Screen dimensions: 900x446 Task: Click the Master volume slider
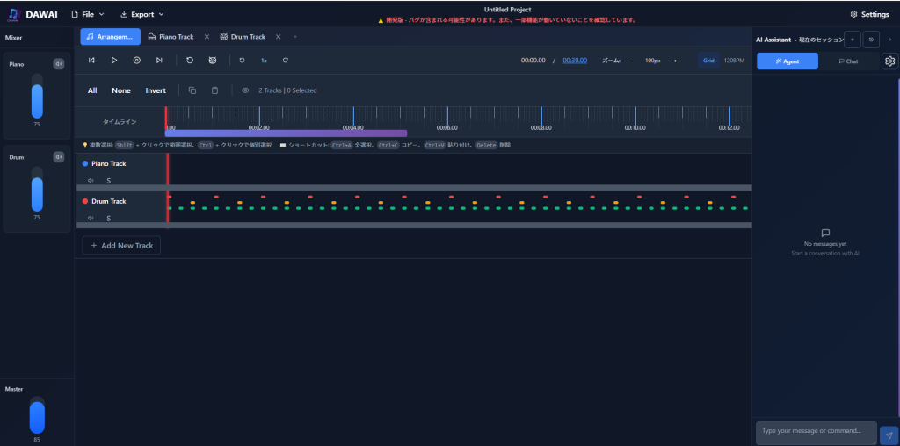[x=37, y=415]
